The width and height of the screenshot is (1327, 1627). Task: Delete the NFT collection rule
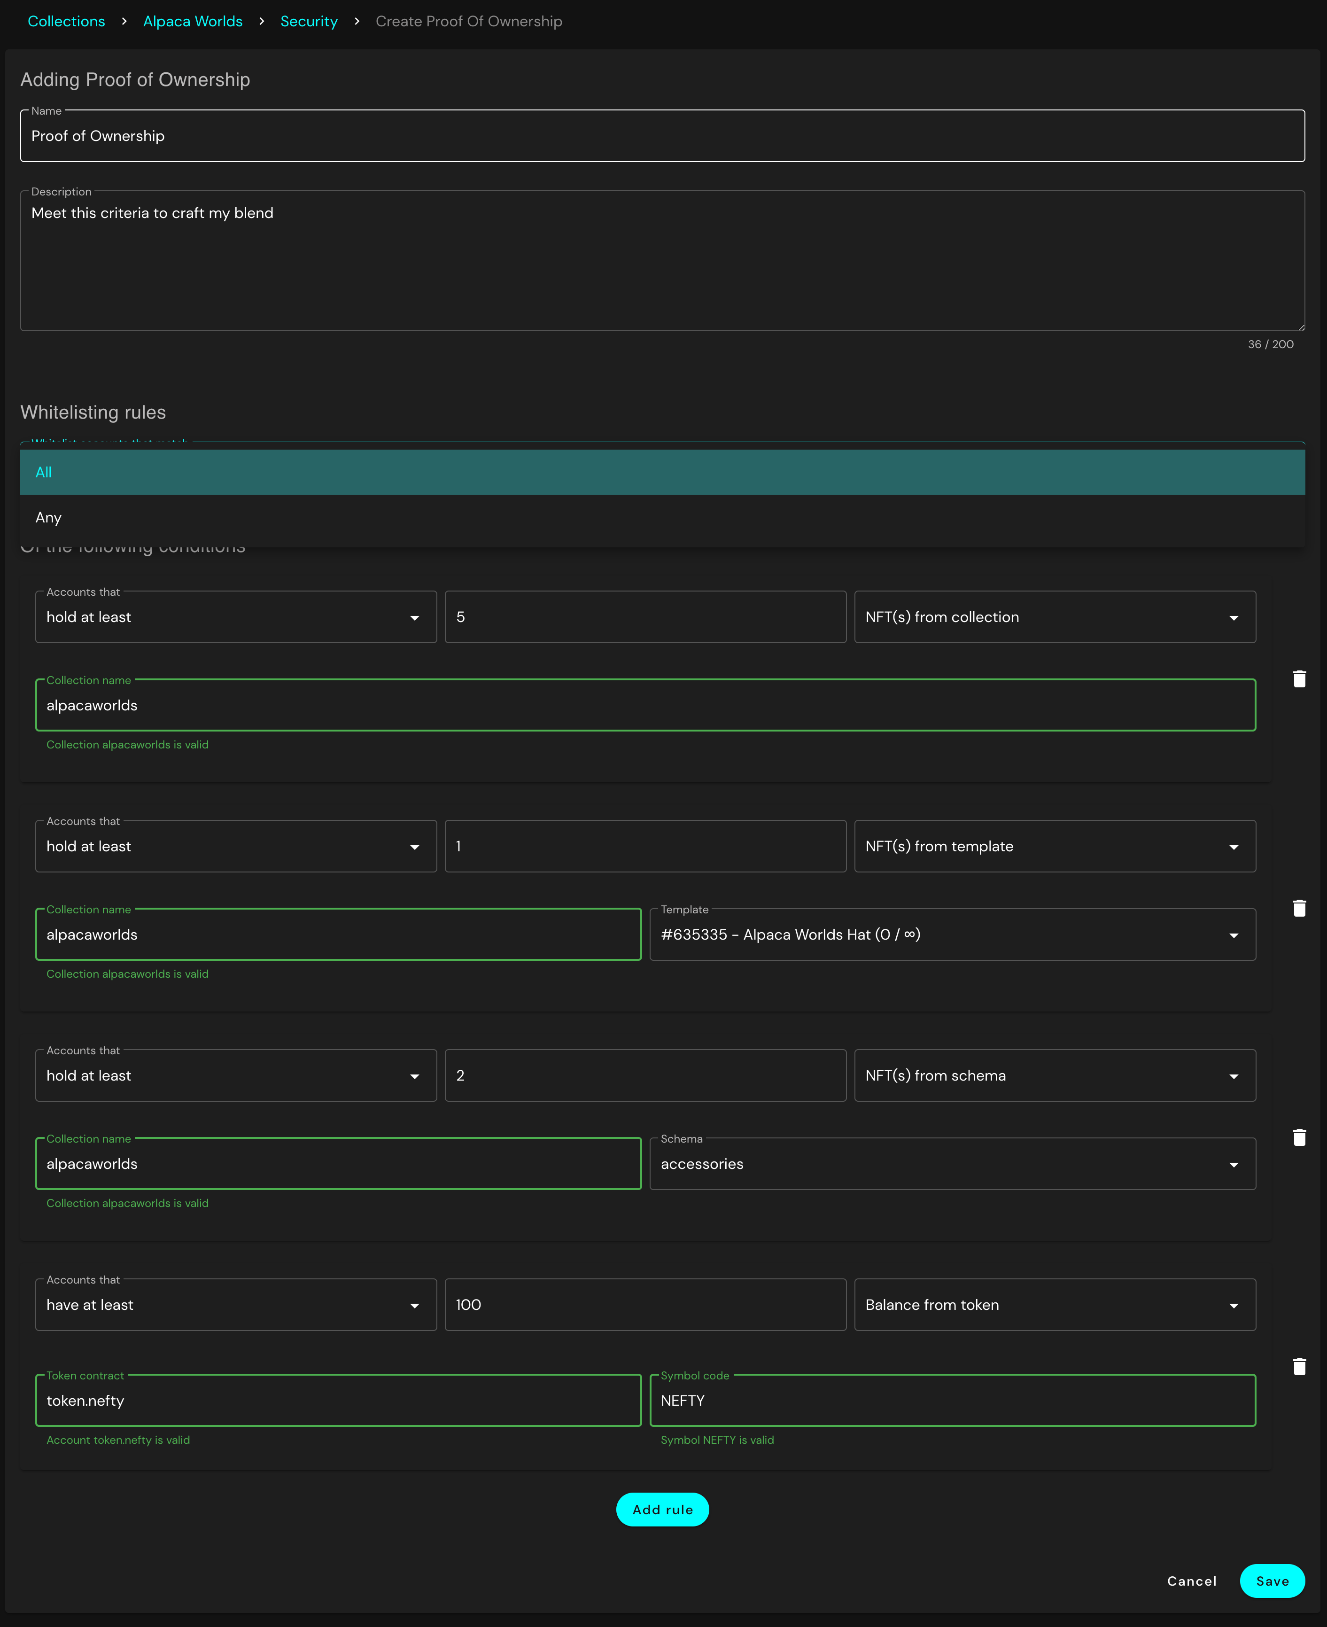tap(1299, 679)
